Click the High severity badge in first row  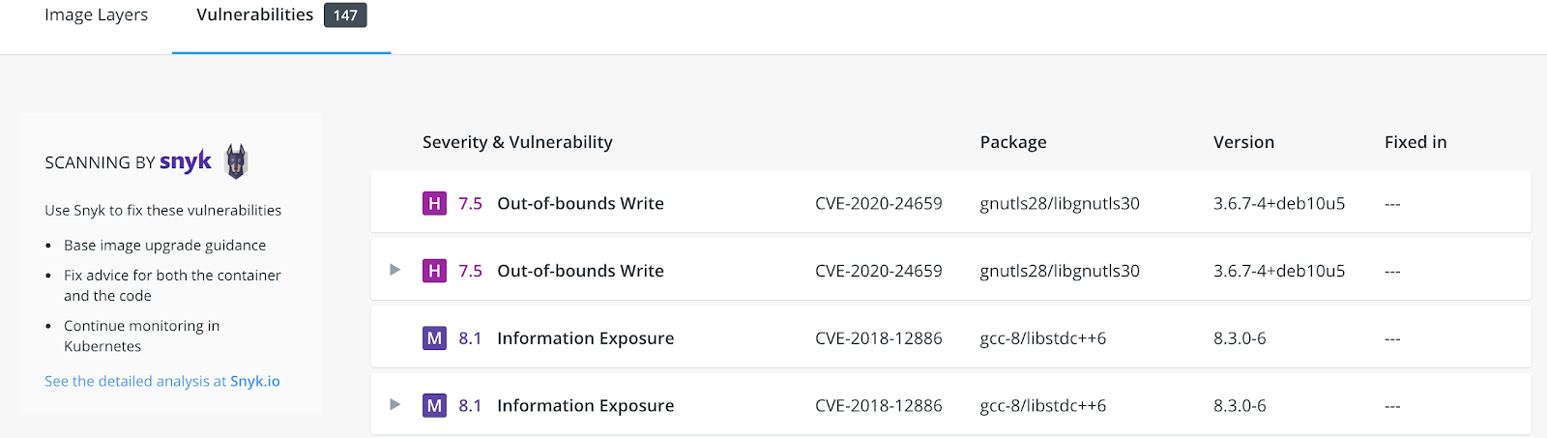[x=434, y=203]
